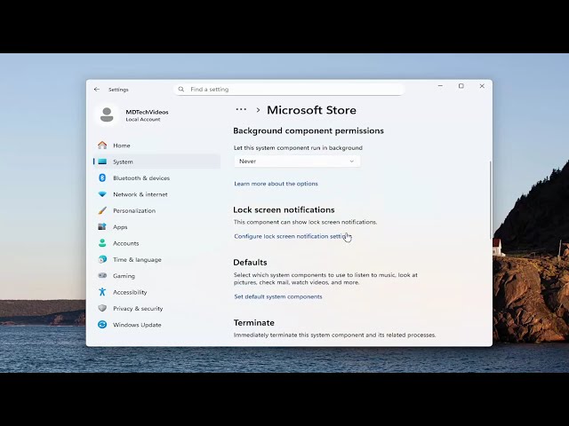Screen dimensions: 569x426
Task: Click the search magnifier icon
Action: (181, 89)
